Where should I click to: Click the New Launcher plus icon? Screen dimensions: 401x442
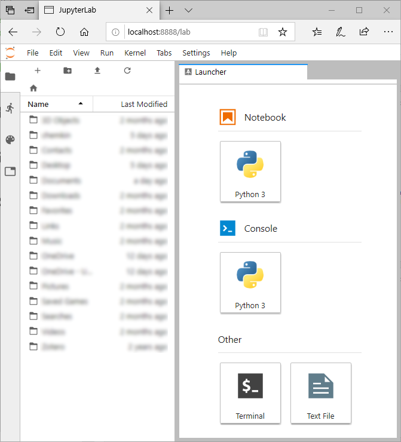click(x=38, y=70)
